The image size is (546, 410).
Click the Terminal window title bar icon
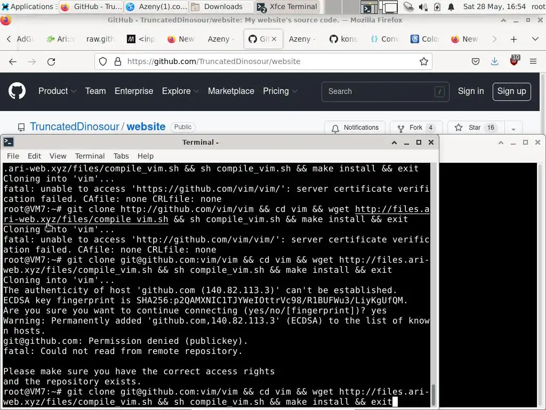pos(9,142)
